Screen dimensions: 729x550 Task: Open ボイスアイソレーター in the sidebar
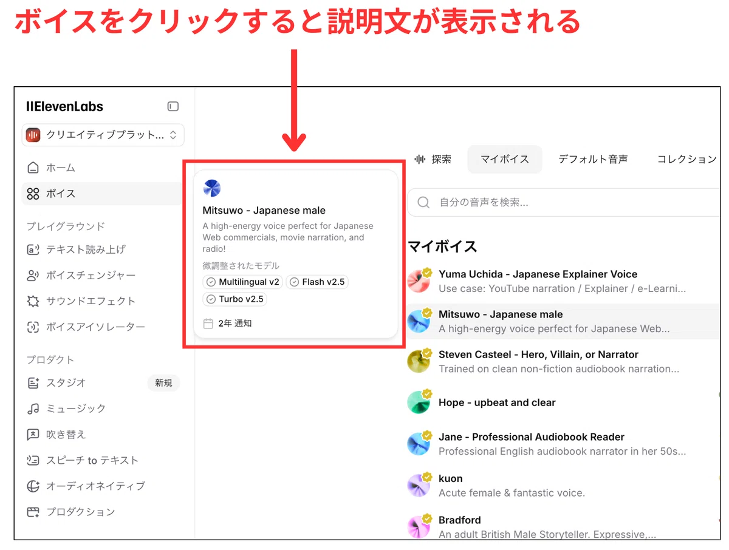pos(103,327)
